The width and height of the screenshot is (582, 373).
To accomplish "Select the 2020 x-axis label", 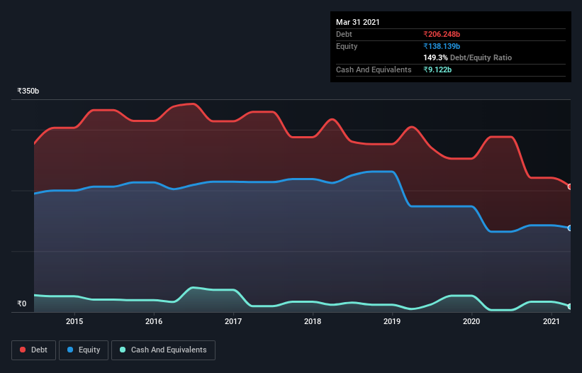I will click(x=471, y=321).
